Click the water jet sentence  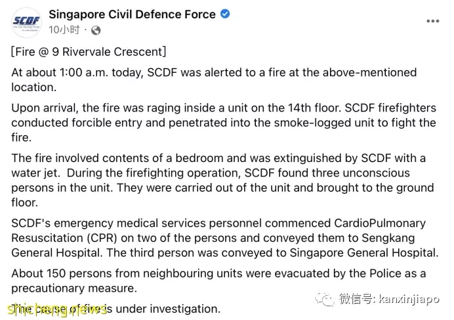pyautogui.click(x=218, y=165)
